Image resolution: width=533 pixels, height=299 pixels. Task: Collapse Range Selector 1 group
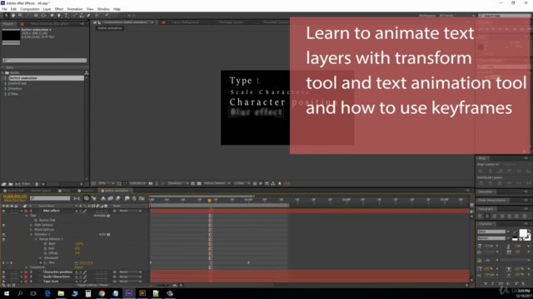point(36,239)
